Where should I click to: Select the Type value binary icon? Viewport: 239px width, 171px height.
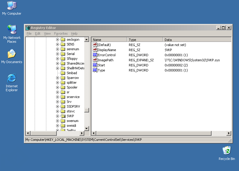95,70
